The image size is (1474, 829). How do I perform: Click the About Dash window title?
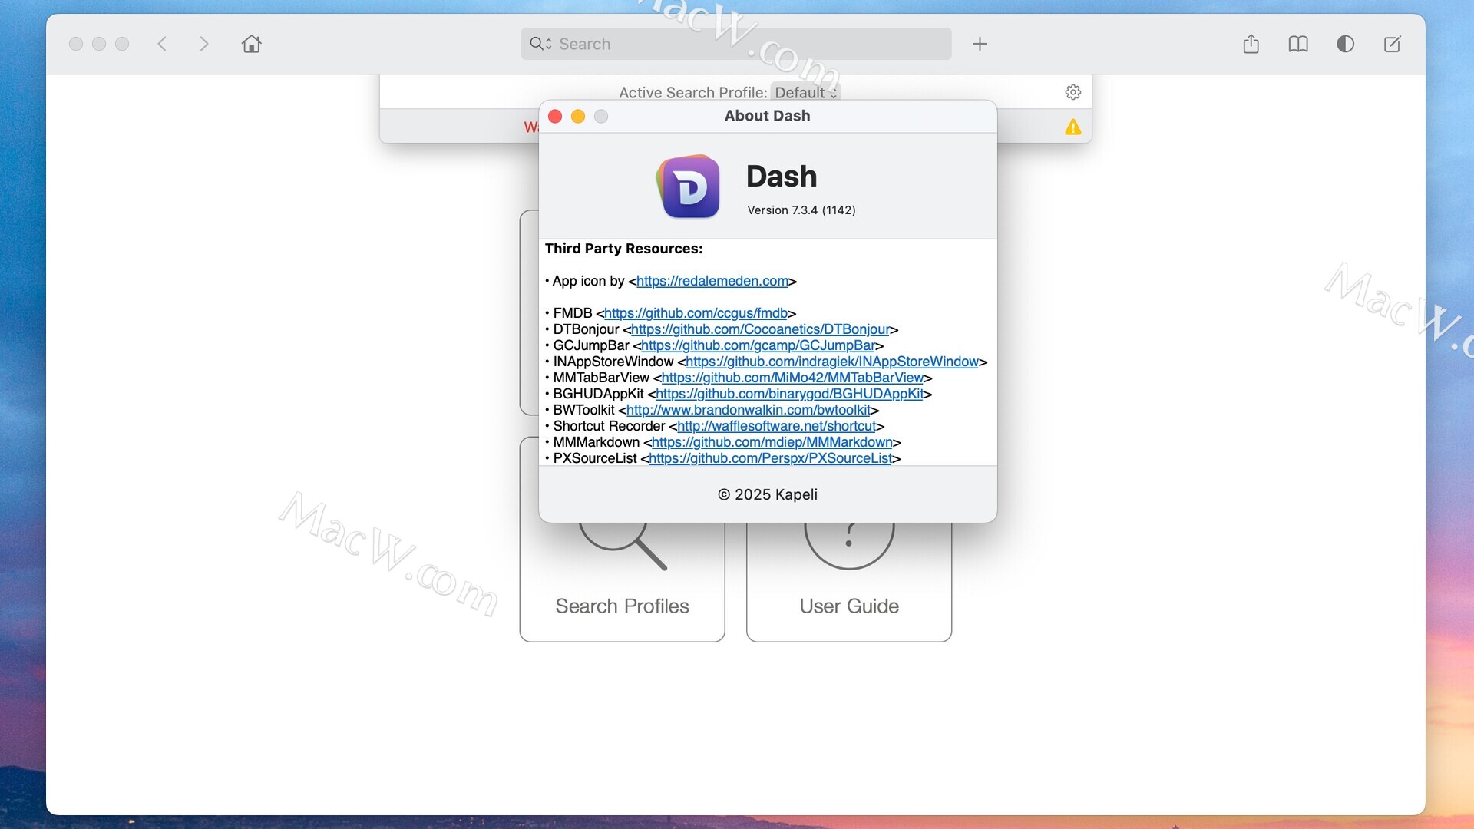767,116
